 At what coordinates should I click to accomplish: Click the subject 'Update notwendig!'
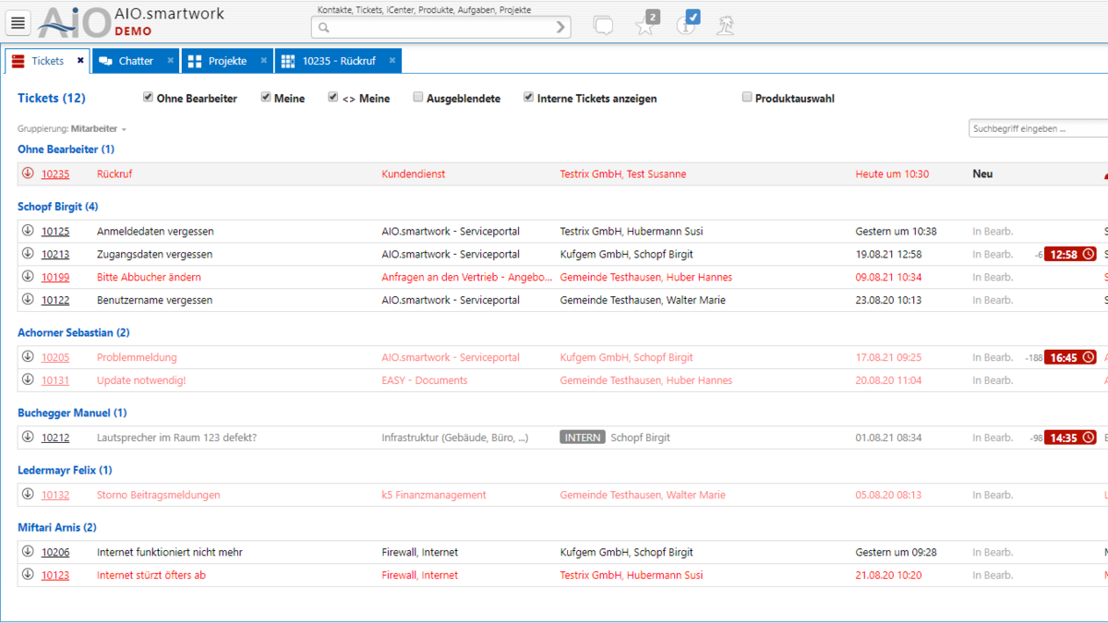(141, 380)
